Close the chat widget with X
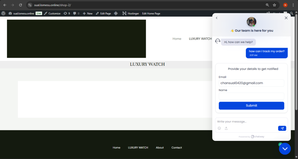 point(286,18)
